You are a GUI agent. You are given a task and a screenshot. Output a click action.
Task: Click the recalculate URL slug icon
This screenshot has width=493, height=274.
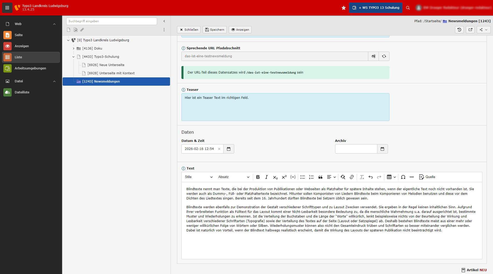pos(384,56)
